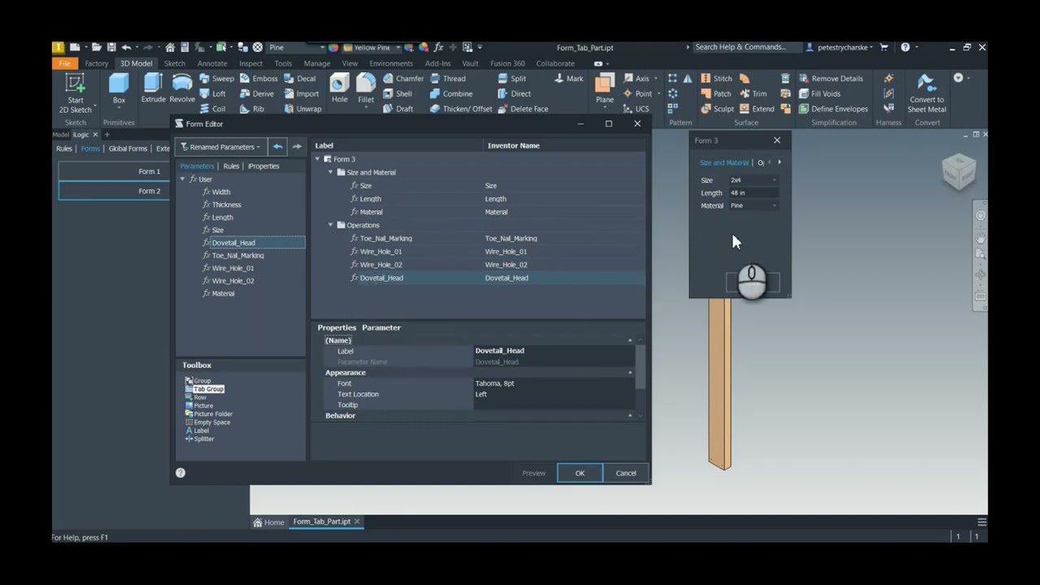Switch to the iProperties tab
The width and height of the screenshot is (1040, 585).
pos(263,166)
